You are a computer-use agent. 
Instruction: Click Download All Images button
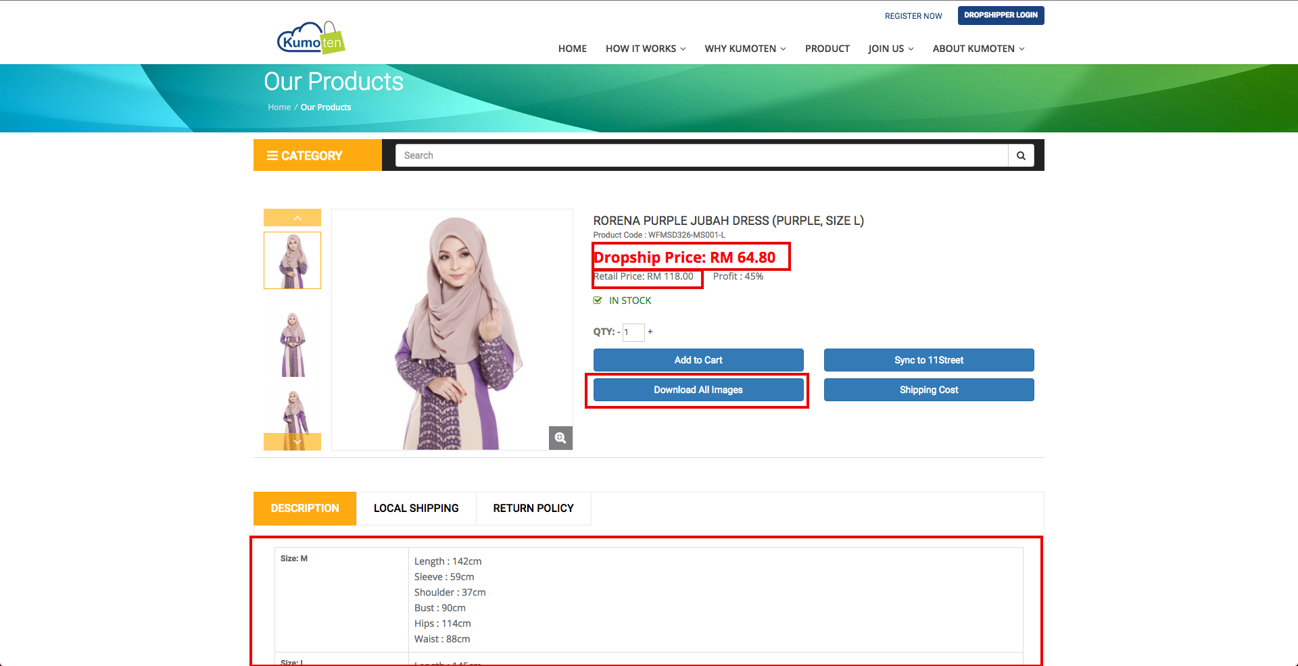698,390
